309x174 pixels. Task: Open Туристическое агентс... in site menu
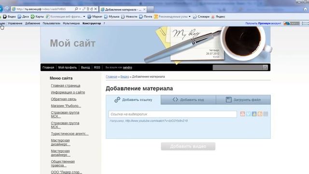coord(70,133)
